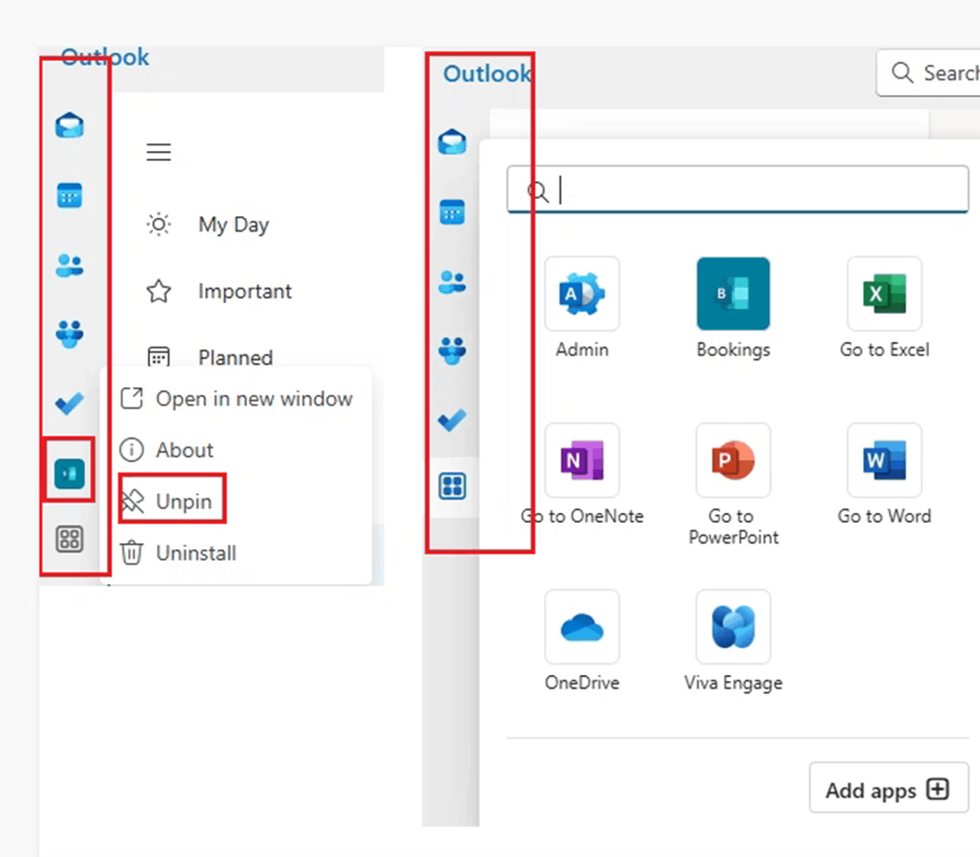This screenshot has height=857, width=980.
Task: Open Groups icon in left Outlook sidebar
Action: pyautogui.click(x=70, y=334)
